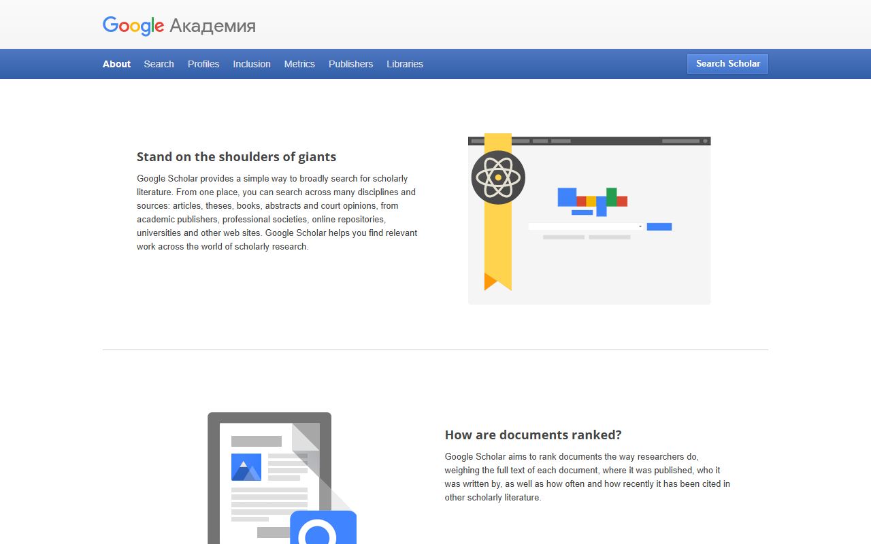Click the 'Stand on the shoulders of giants' heading
The width and height of the screenshot is (871, 544).
[x=236, y=156]
